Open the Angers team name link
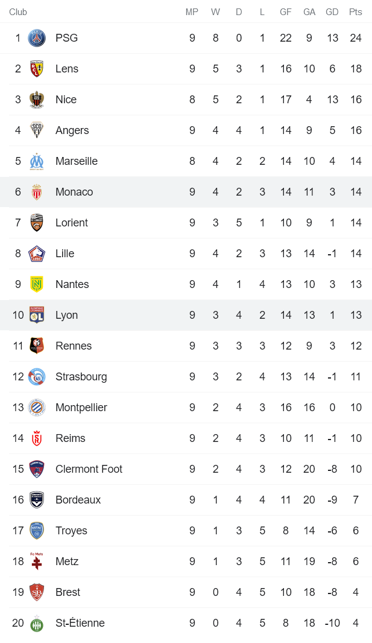Image resolution: width=372 pixels, height=643 pixels. pyautogui.click(x=72, y=130)
